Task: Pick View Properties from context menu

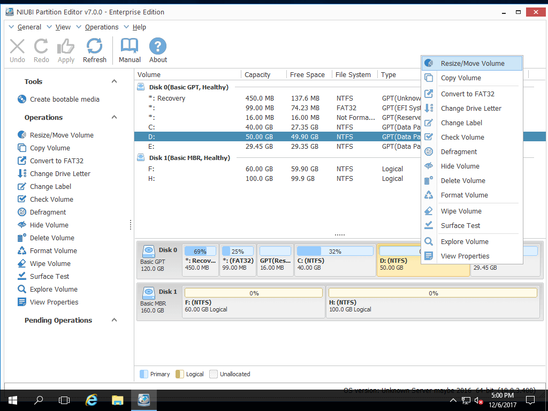Action: click(x=472, y=256)
